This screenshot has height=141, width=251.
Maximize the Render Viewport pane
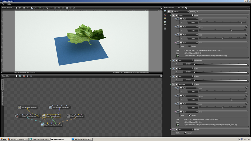coord(161,8)
